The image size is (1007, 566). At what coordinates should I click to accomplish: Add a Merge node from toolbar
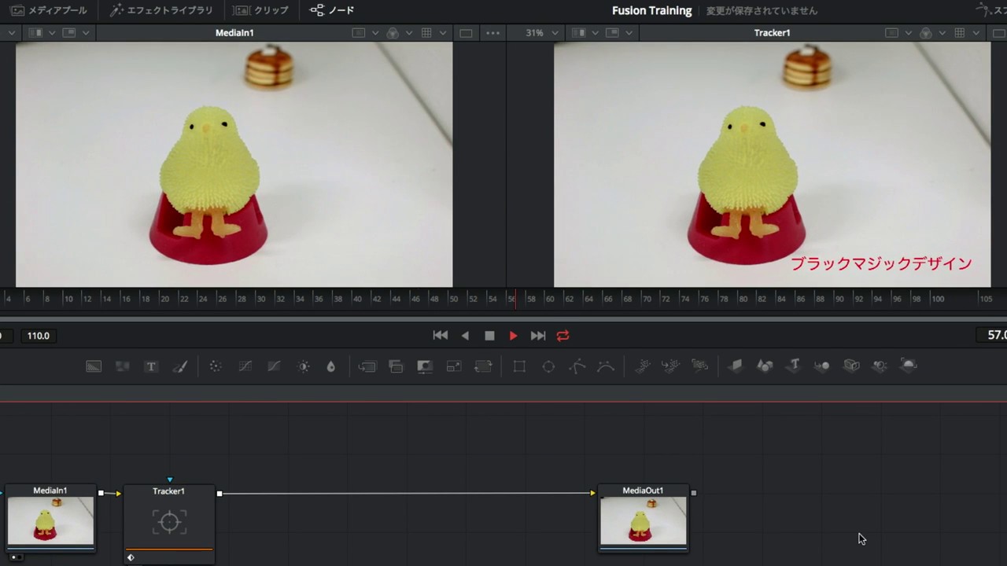tap(367, 366)
